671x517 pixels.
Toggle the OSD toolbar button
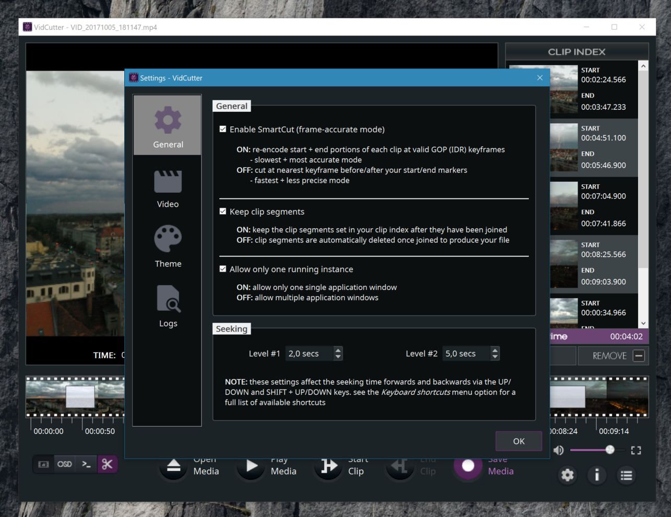click(65, 464)
